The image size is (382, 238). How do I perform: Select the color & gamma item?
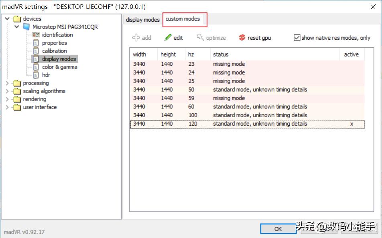pos(59,67)
